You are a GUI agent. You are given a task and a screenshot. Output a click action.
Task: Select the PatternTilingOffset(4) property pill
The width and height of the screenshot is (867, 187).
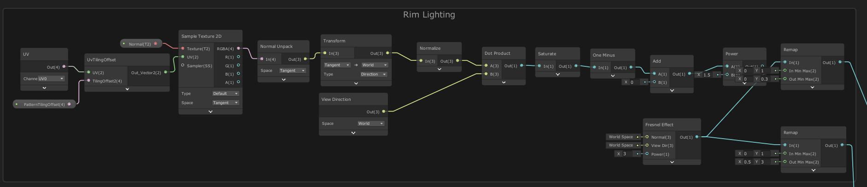pos(44,104)
